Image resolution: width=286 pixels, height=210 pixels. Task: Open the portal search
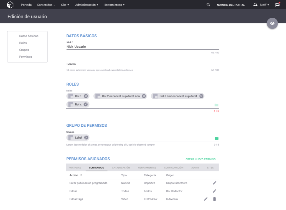[x=208, y=5]
